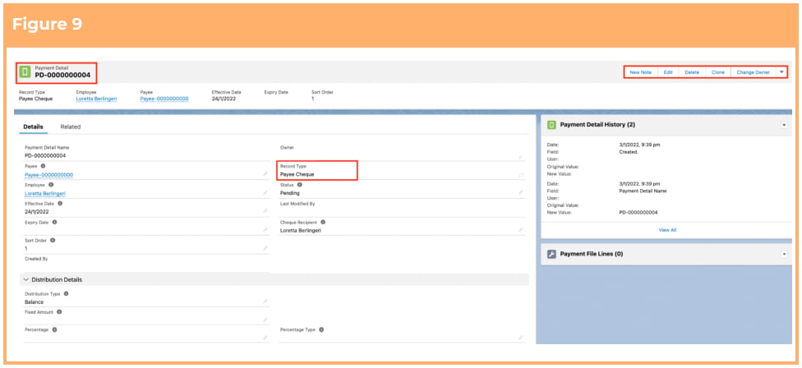Click Effective Date value 24/1/2022 in Details
The width and height of the screenshot is (802, 368).
[37, 212]
